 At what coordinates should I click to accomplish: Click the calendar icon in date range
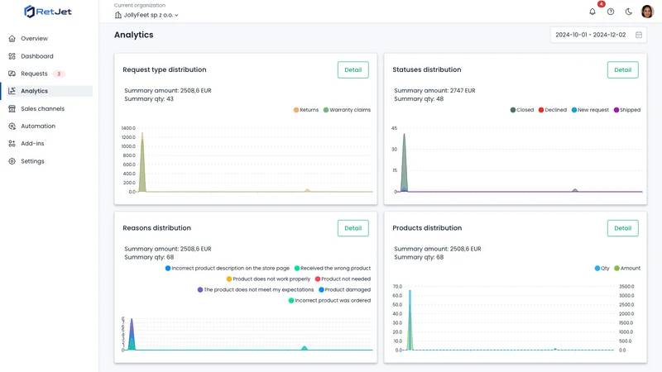pyautogui.click(x=639, y=35)
